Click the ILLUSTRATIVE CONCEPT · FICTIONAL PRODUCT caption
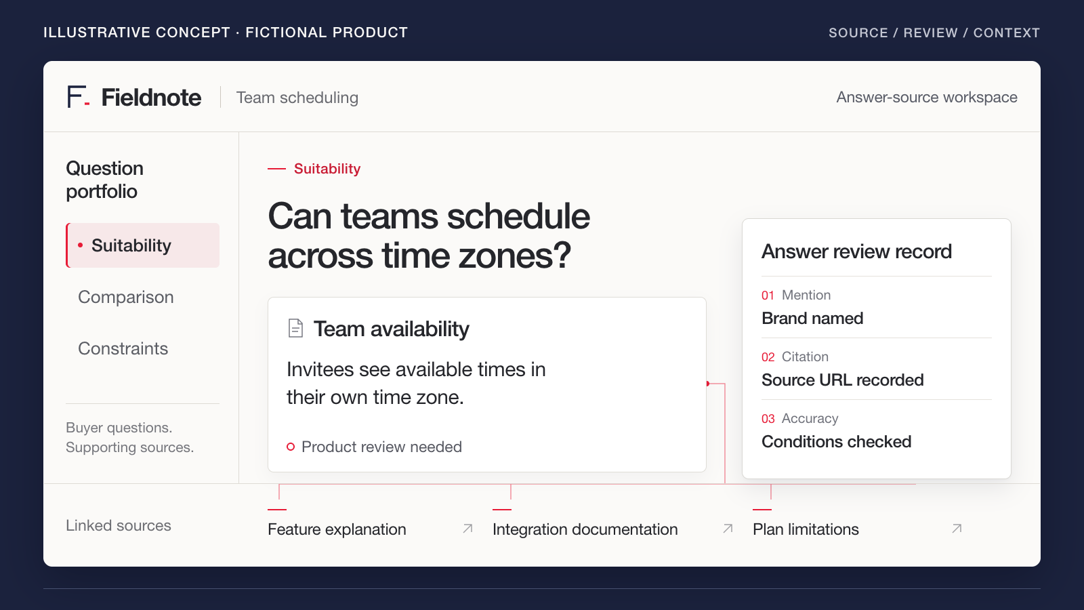 [x=226, y=33]
